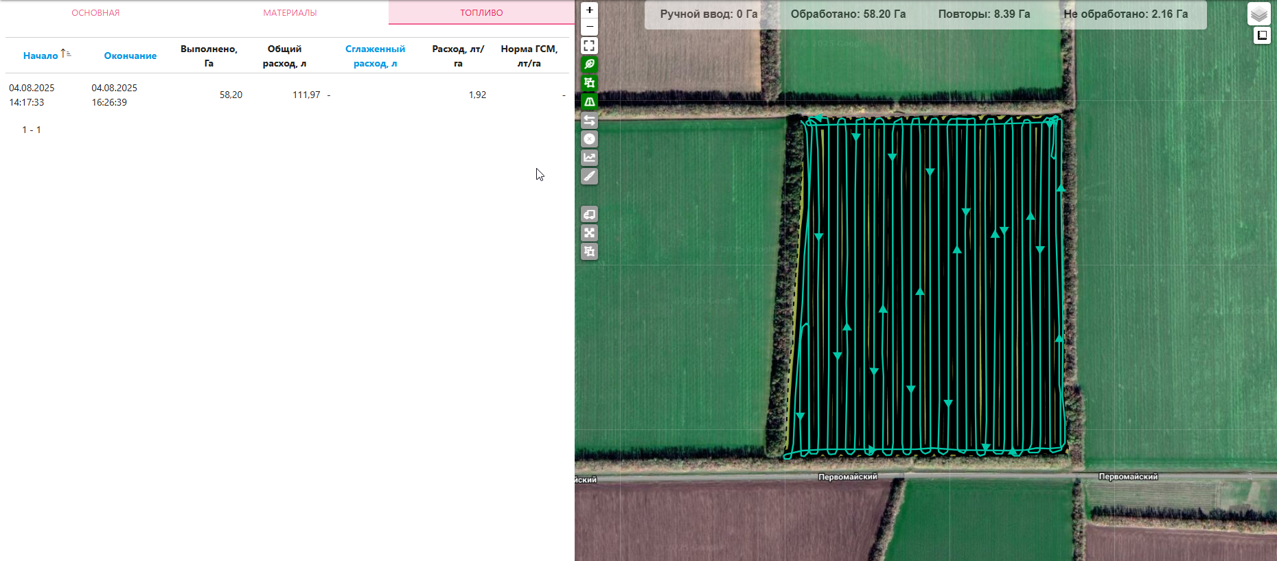The height and width of the screenshot is (561, 1277).
Task: Open the МАТЕРИАЛЫ tab
Action: click(290, 13)
